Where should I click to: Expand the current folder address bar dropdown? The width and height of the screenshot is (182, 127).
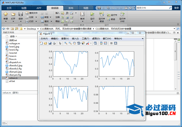click(174, 29)
